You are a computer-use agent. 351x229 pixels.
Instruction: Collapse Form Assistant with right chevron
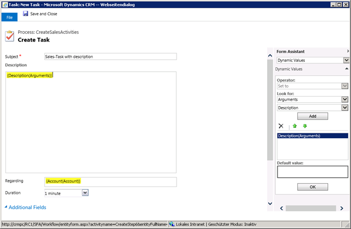(348, 51)
